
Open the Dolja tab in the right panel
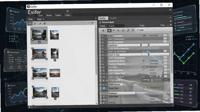tap(103, 26)
